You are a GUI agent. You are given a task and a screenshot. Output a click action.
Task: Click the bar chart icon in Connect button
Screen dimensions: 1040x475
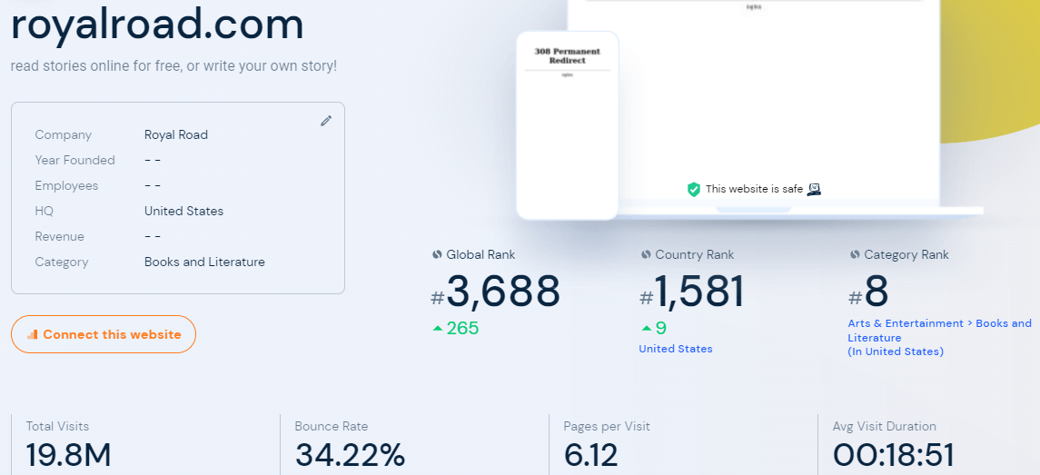(33, 334)
